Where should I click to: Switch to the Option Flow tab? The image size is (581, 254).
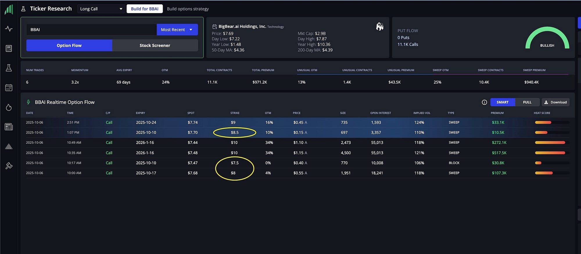coord(69,45)
